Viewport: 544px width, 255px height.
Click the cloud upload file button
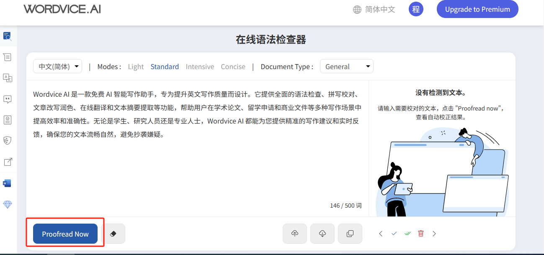pos(295,234)
